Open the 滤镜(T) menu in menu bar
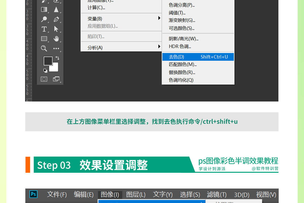The height and width of the screenshot is (203, 304). point(217,195)
